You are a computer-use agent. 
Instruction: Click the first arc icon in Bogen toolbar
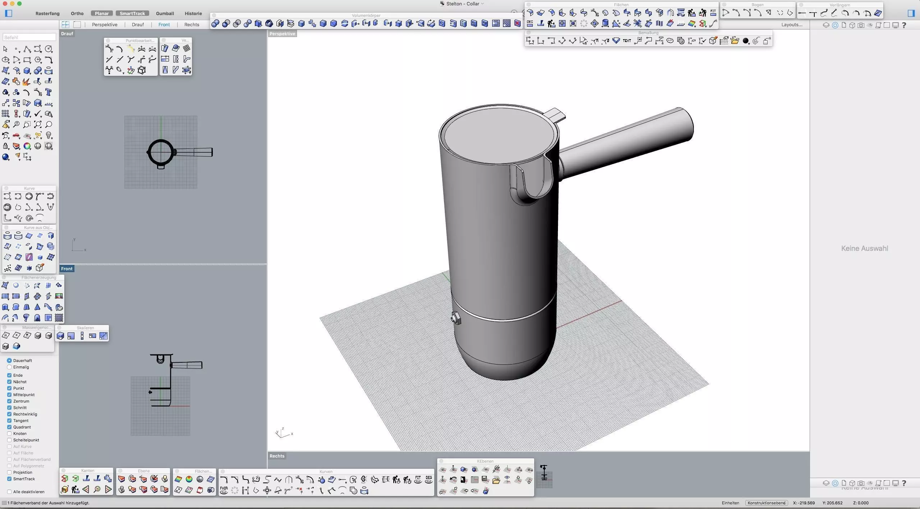coord(726,13)
